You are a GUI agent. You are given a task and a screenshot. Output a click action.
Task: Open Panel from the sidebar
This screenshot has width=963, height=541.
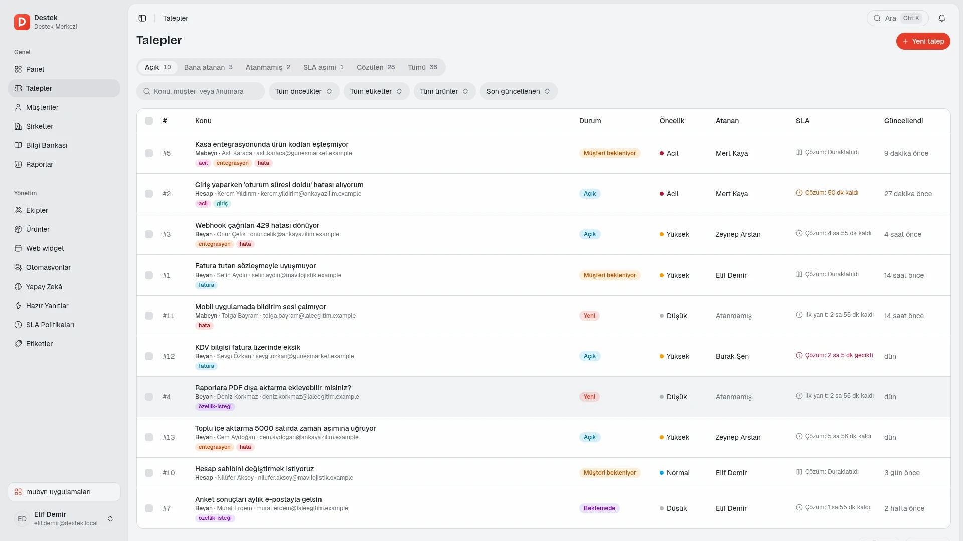click(64, 69)
